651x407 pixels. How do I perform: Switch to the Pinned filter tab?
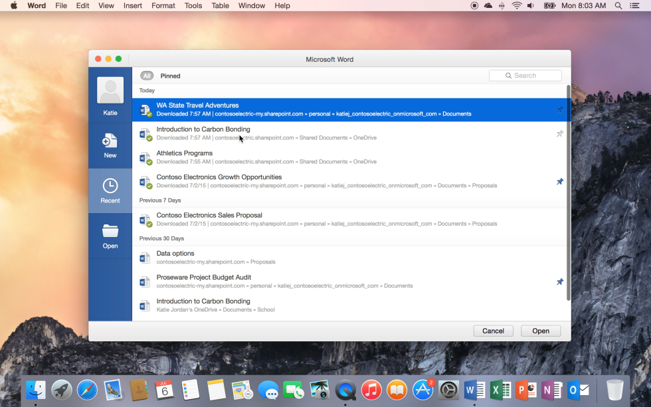170,76
